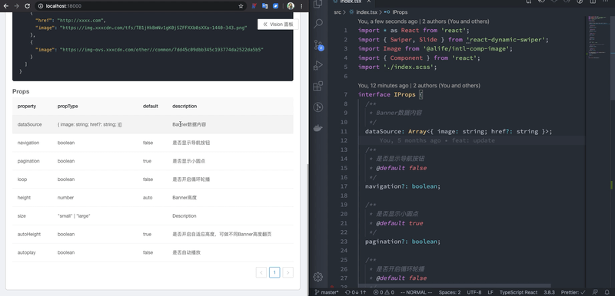The width and height of the screenshot is (615, 296).
Task: Open the red-blue browser extension icon
Action: pos(254,6)
